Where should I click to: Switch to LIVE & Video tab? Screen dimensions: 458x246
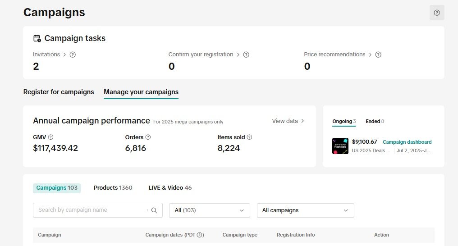170,188
